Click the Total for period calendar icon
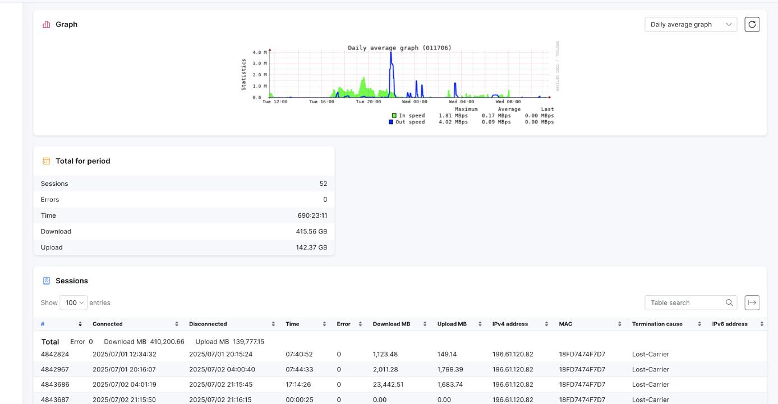 (x=47, y=161)
